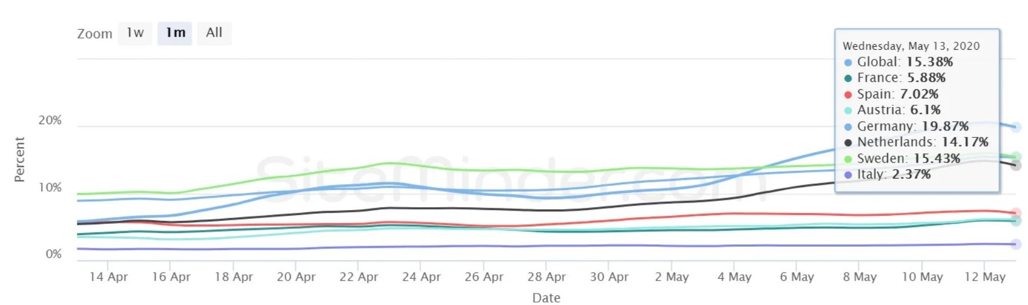Click Germany's end data point marker
Screen dimensions: 1028x305
pyautogui.click(x=1015, y=127)
